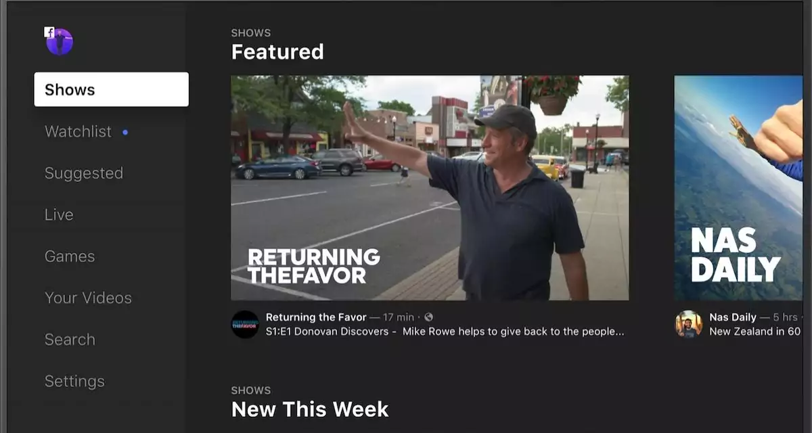Open Search from the sidebar
The image size is (812, 433).
pyautogui.click(x=70, y=340)
